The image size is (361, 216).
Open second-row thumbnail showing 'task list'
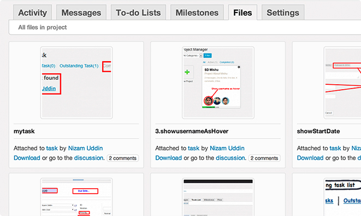(342, 197)
